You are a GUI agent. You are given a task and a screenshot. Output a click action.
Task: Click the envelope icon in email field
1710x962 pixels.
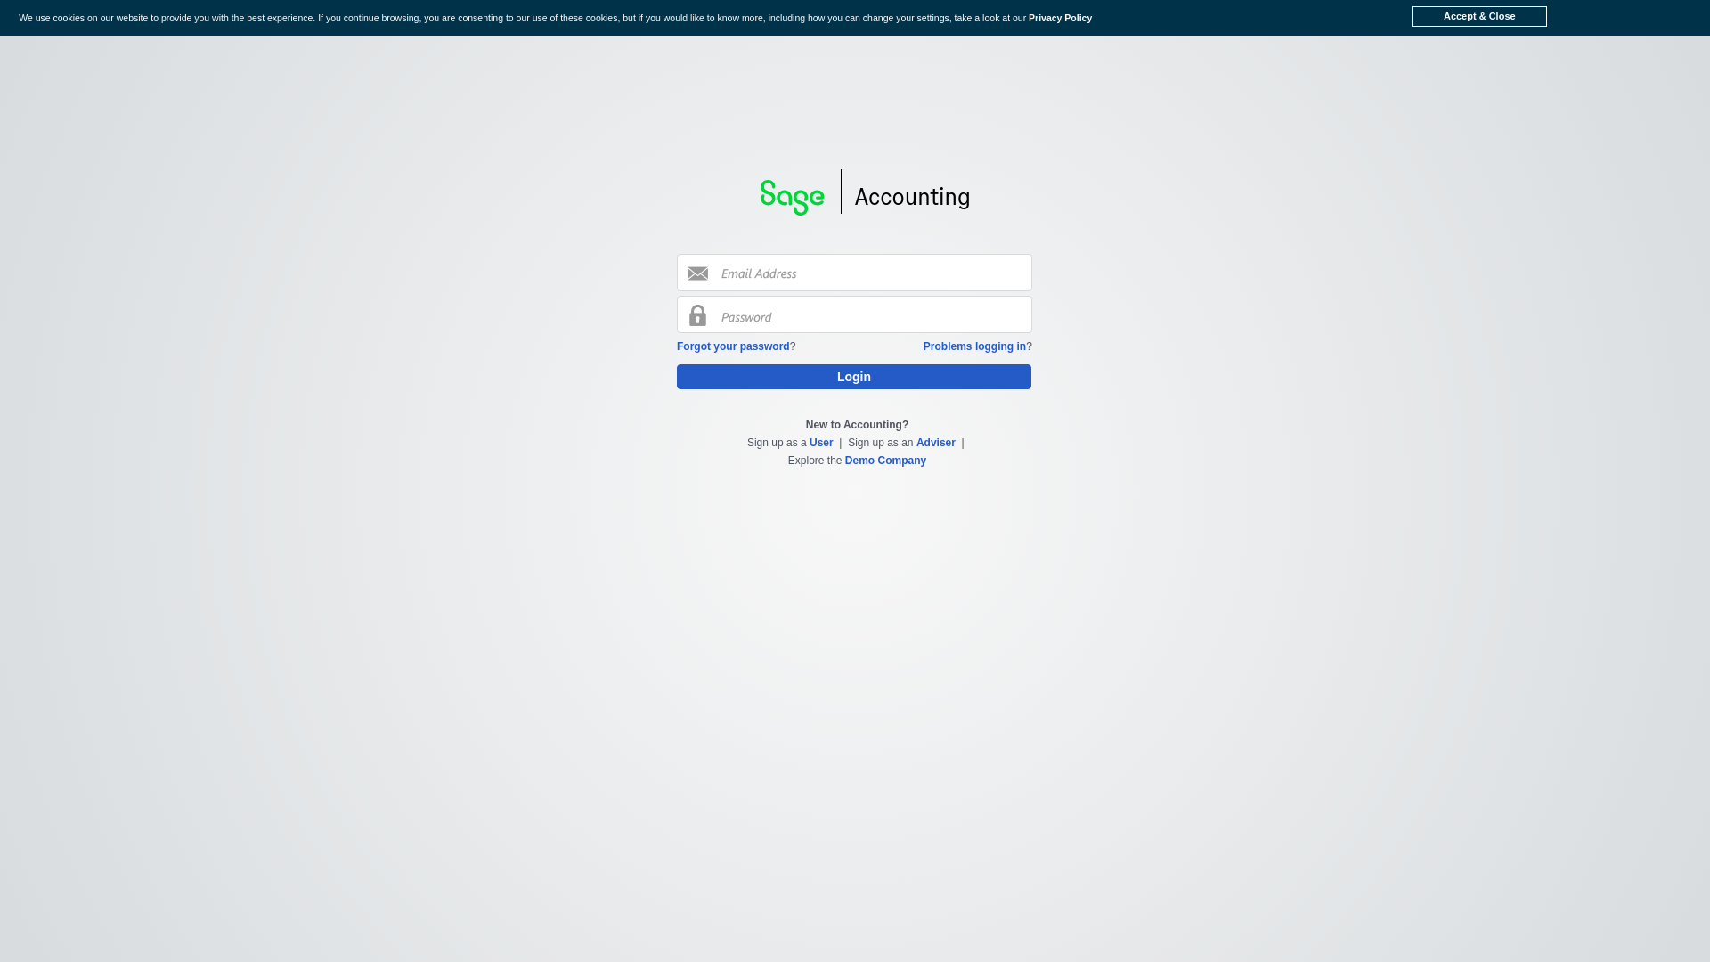[x=697, y=273]
